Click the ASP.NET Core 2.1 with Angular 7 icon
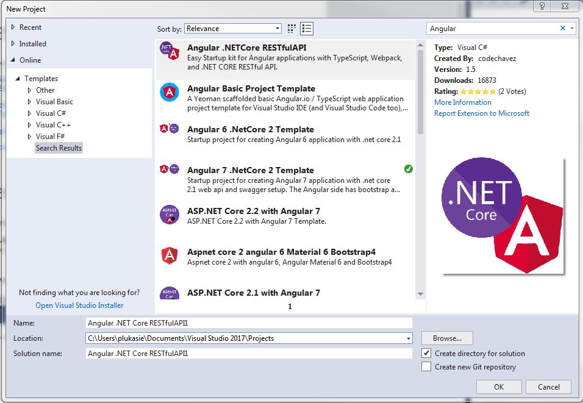 click(x=170, y=293)
